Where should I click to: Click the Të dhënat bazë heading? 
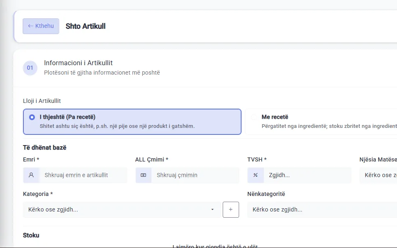(45, 148)
